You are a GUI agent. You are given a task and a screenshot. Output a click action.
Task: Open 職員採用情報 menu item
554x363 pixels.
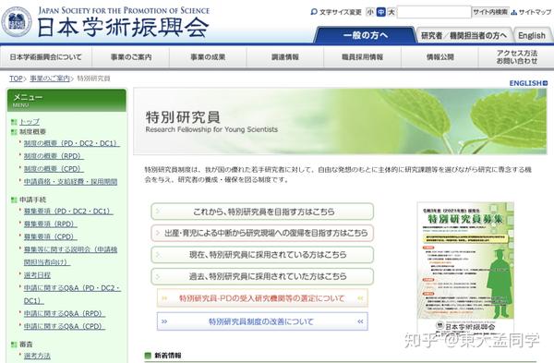363,57
